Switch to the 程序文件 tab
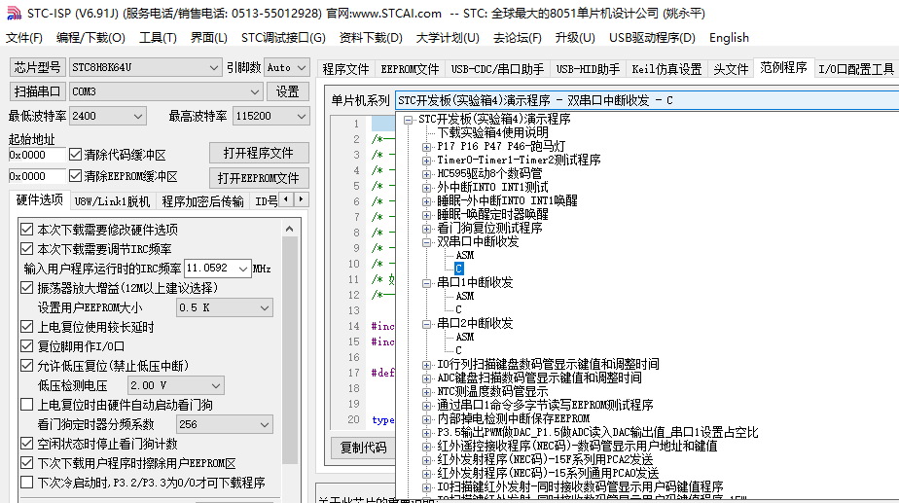Image resolution: width=899 pixels, height=503 pixels. coord(345,69)
